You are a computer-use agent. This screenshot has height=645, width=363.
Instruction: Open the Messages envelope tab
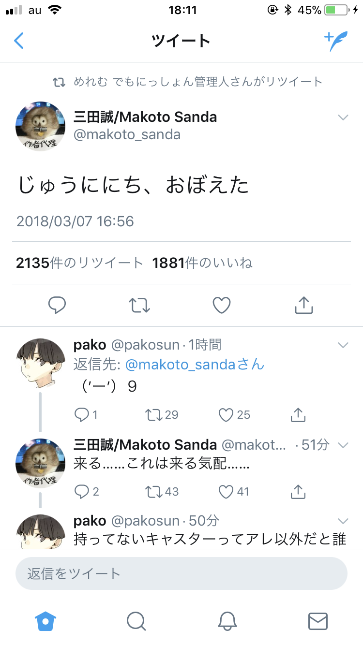(x=318, y=621)
